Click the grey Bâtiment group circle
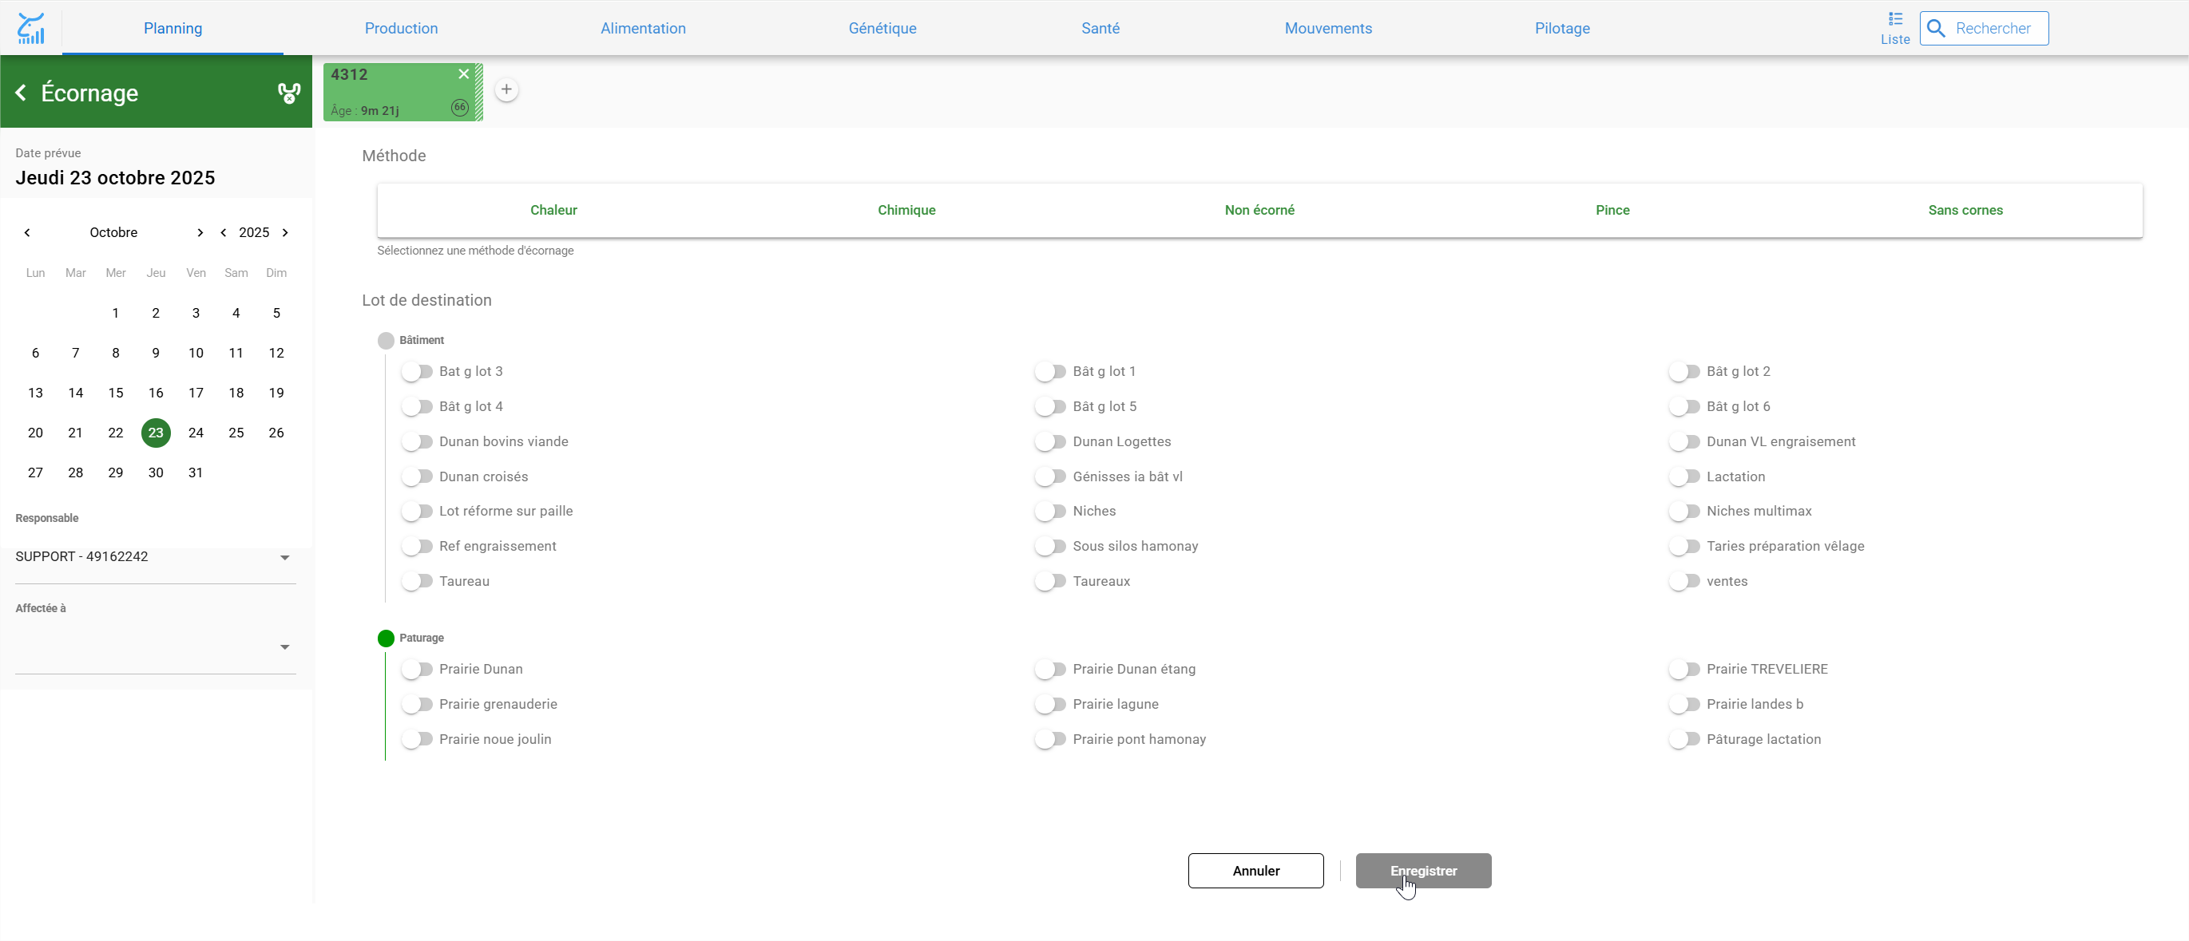 pos(386,341)
